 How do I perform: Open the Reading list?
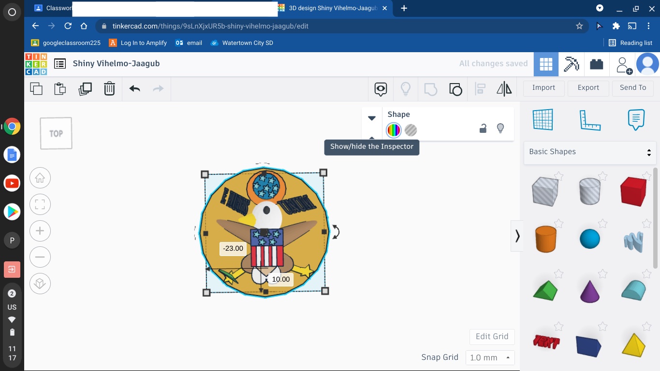(x=631, y=43)
